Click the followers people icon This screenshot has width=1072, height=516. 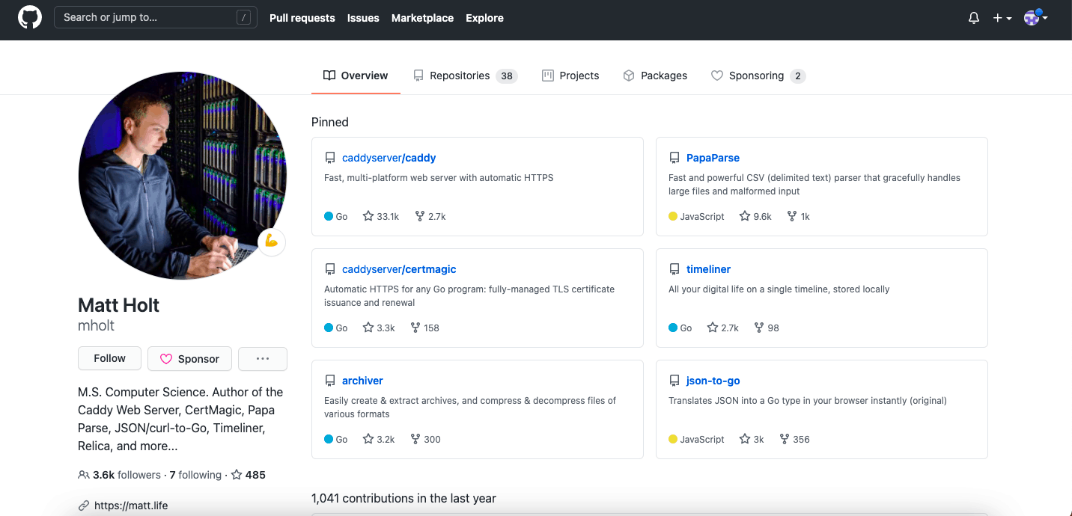(x=83, y=475)
